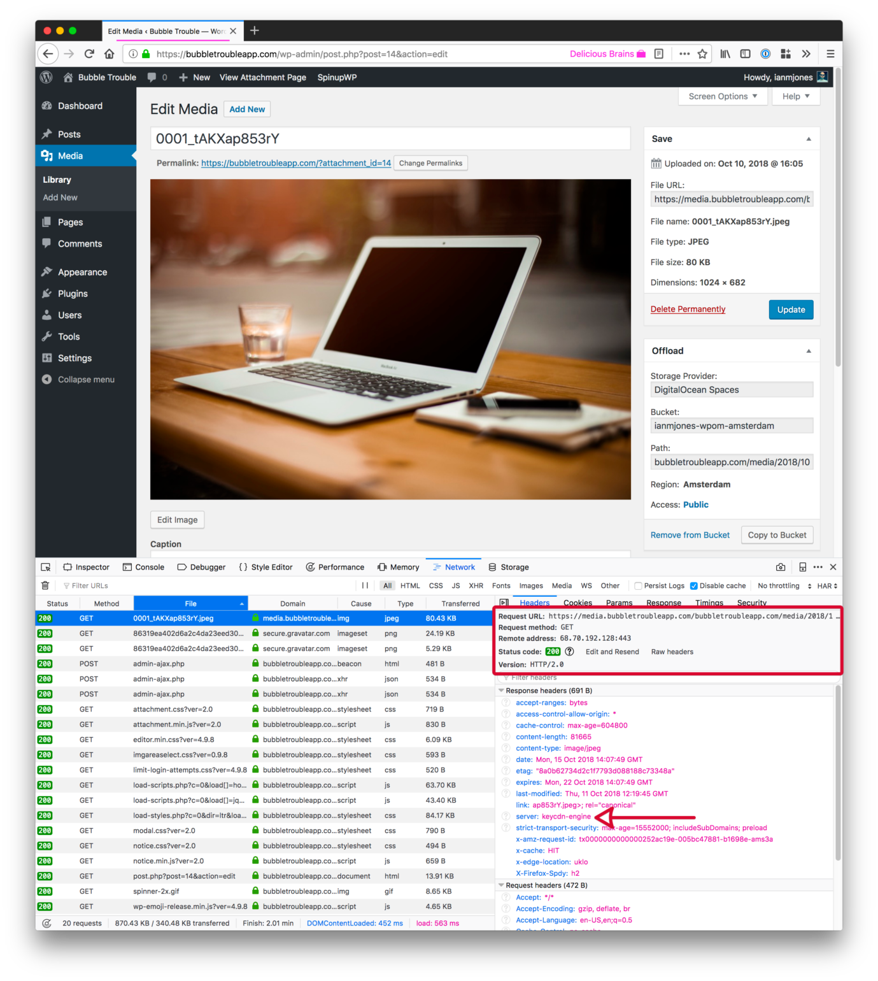Open the 1Password extension icon
Screen dimensions: 878x981
click(x=766, y=54)
